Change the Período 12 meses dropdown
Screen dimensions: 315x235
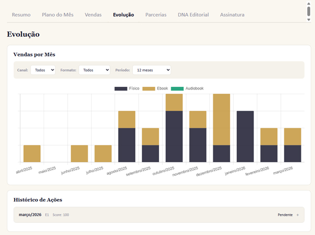(151, 70)
